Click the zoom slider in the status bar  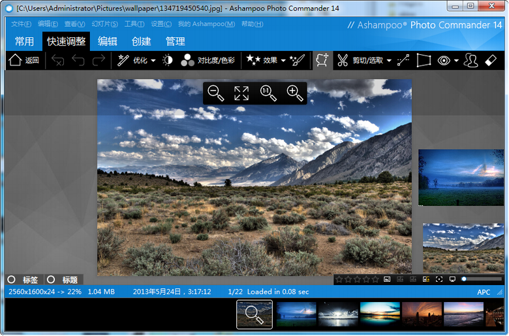tap(482, 279)
